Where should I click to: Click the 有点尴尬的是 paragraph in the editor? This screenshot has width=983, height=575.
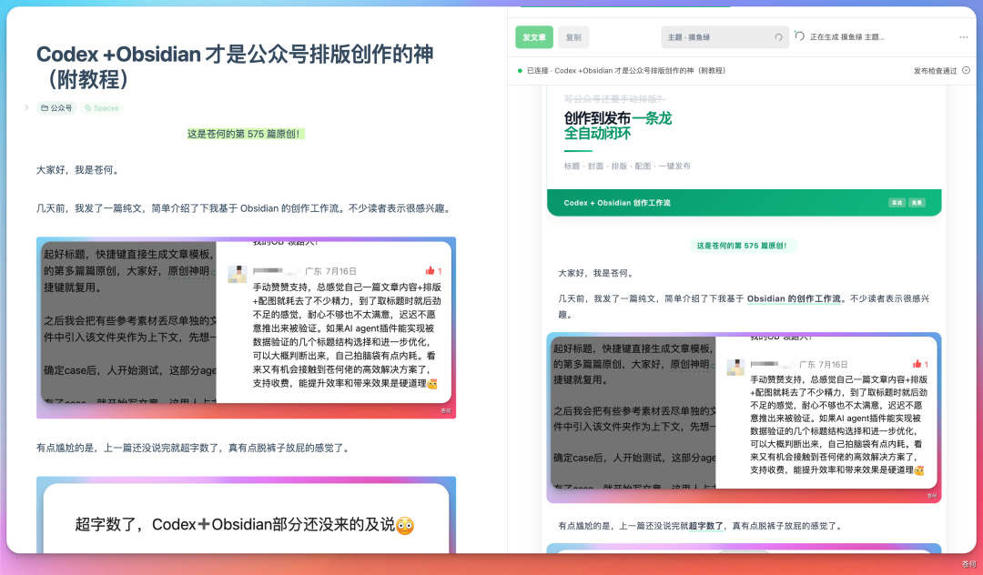point(192,448)
